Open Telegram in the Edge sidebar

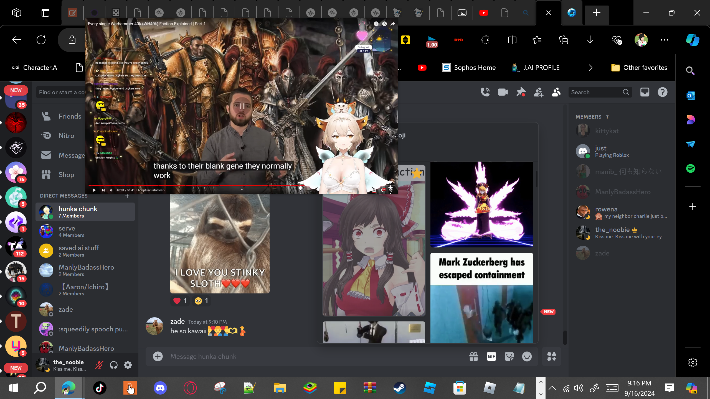coord(691,144)
